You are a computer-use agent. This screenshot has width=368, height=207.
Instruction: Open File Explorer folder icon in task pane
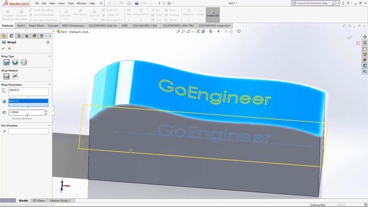pyautogui.click(x=365, y=48)
